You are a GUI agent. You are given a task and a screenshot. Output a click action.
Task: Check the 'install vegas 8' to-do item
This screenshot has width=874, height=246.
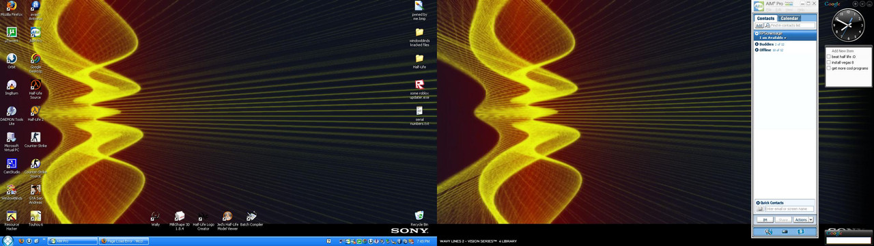tap(829, 62)
